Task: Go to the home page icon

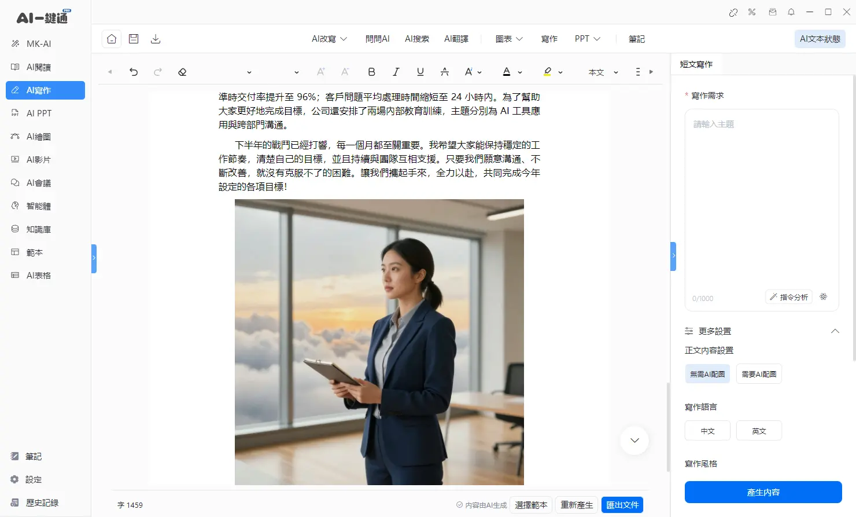Action: 112,39
